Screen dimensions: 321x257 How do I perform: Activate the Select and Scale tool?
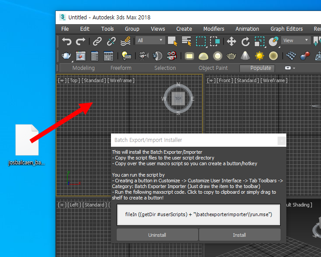pyautogui.click(x=259, y=41)
